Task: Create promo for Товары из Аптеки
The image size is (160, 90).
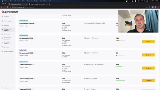Action: (x=148, y=68)
